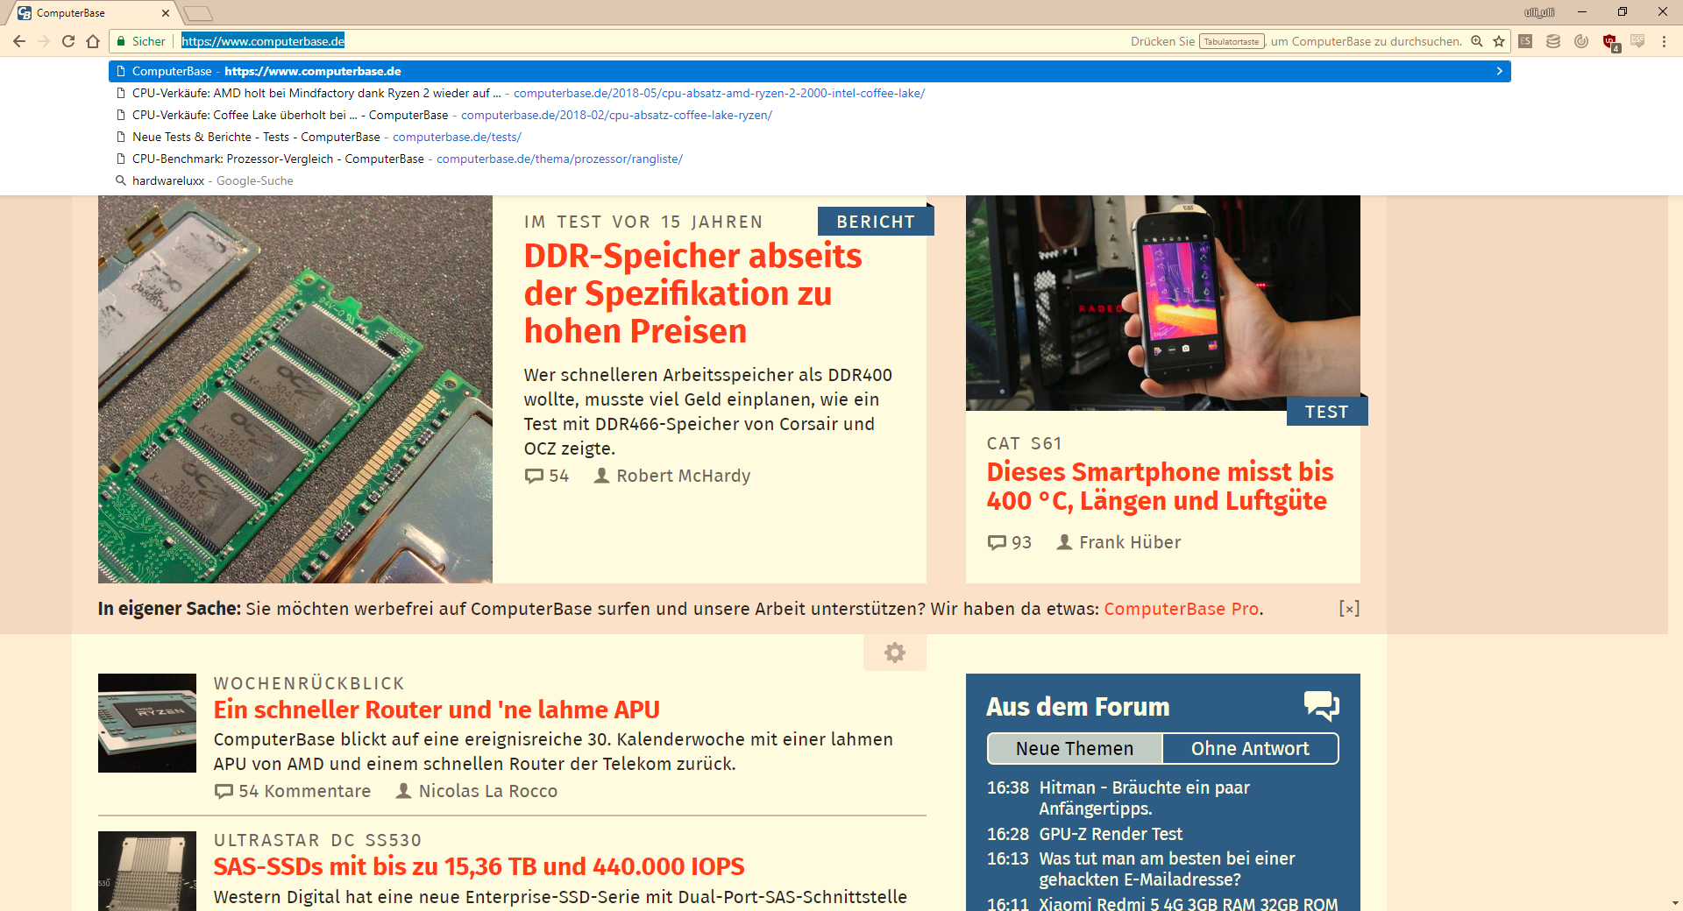Click the CAT S61 smartphone photo
1683x911 pixels.
[1163, 303]
